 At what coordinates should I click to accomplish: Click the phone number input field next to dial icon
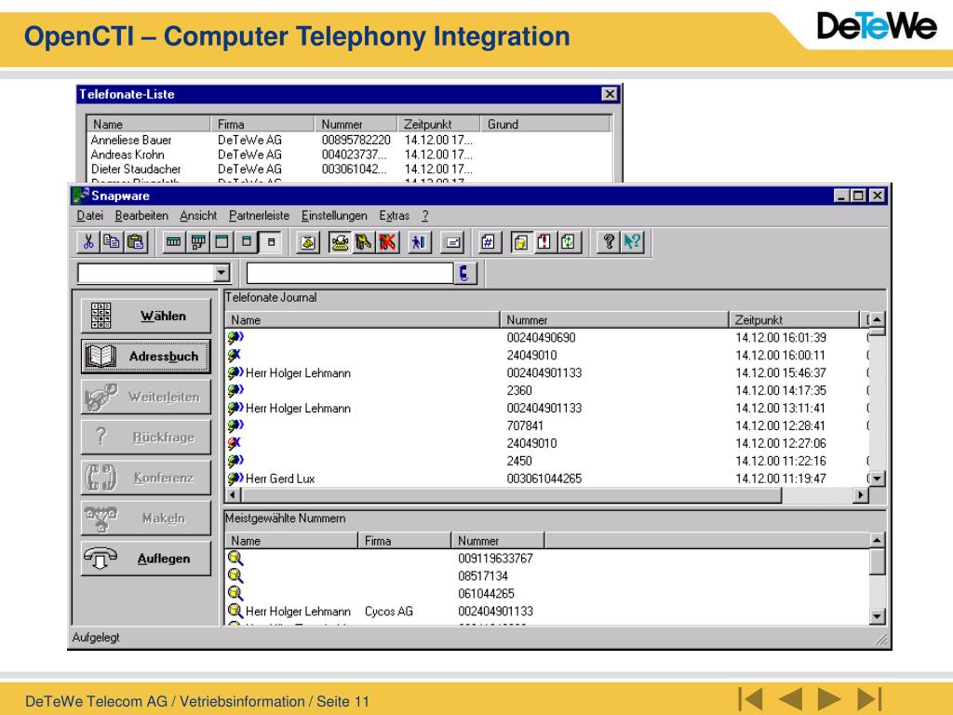point(350,273)
